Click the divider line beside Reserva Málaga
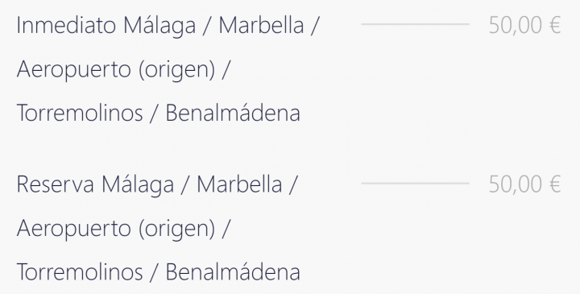 pyautogui.click(x=416, y=183)
